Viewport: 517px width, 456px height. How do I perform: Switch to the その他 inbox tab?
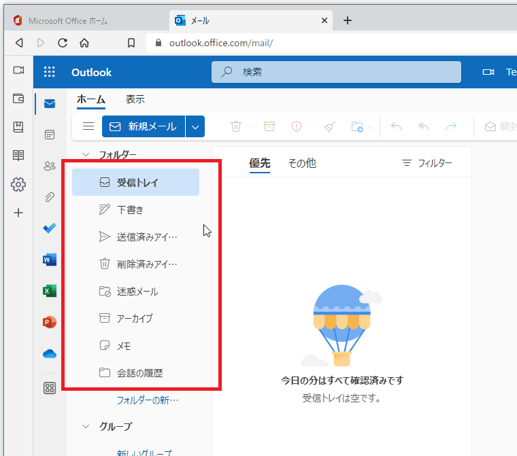(x=301, y=163)
